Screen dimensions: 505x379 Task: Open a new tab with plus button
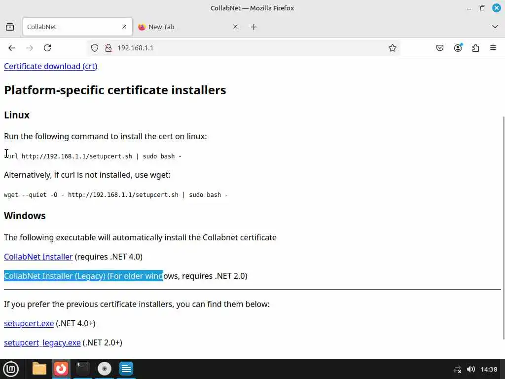click(x=254, y=27)
